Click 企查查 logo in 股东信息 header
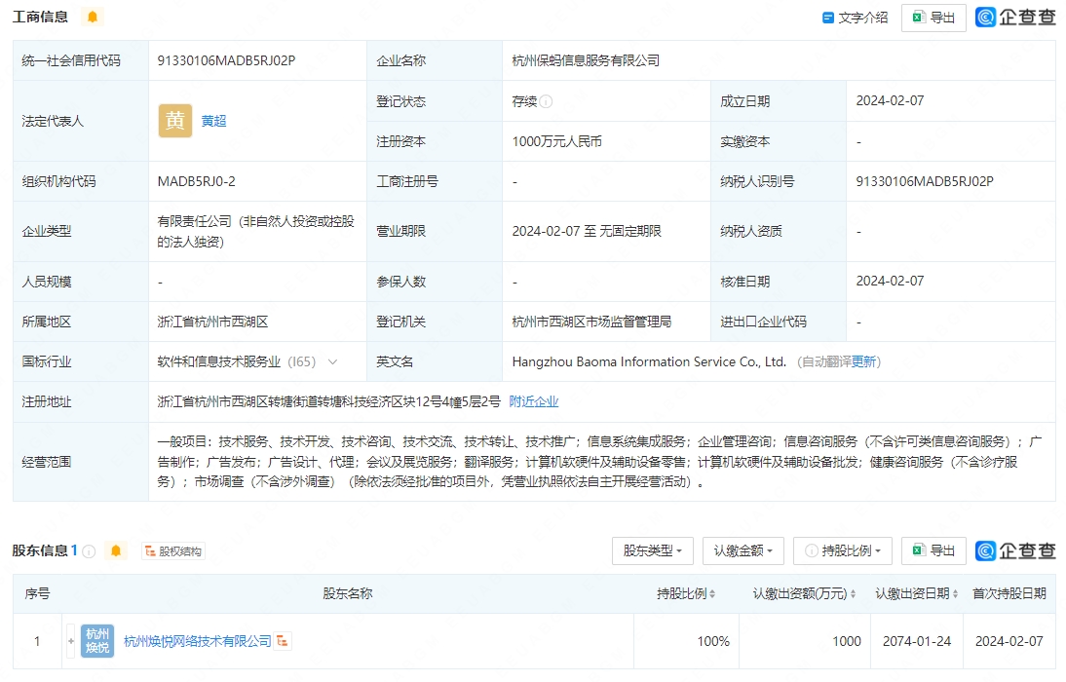The width and height of the screenshot is (1066, 682). (x=1015, y=550)
